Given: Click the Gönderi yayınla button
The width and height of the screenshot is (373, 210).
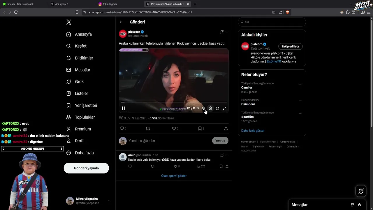Looking at the screenshot, I should tap(86, 168).
